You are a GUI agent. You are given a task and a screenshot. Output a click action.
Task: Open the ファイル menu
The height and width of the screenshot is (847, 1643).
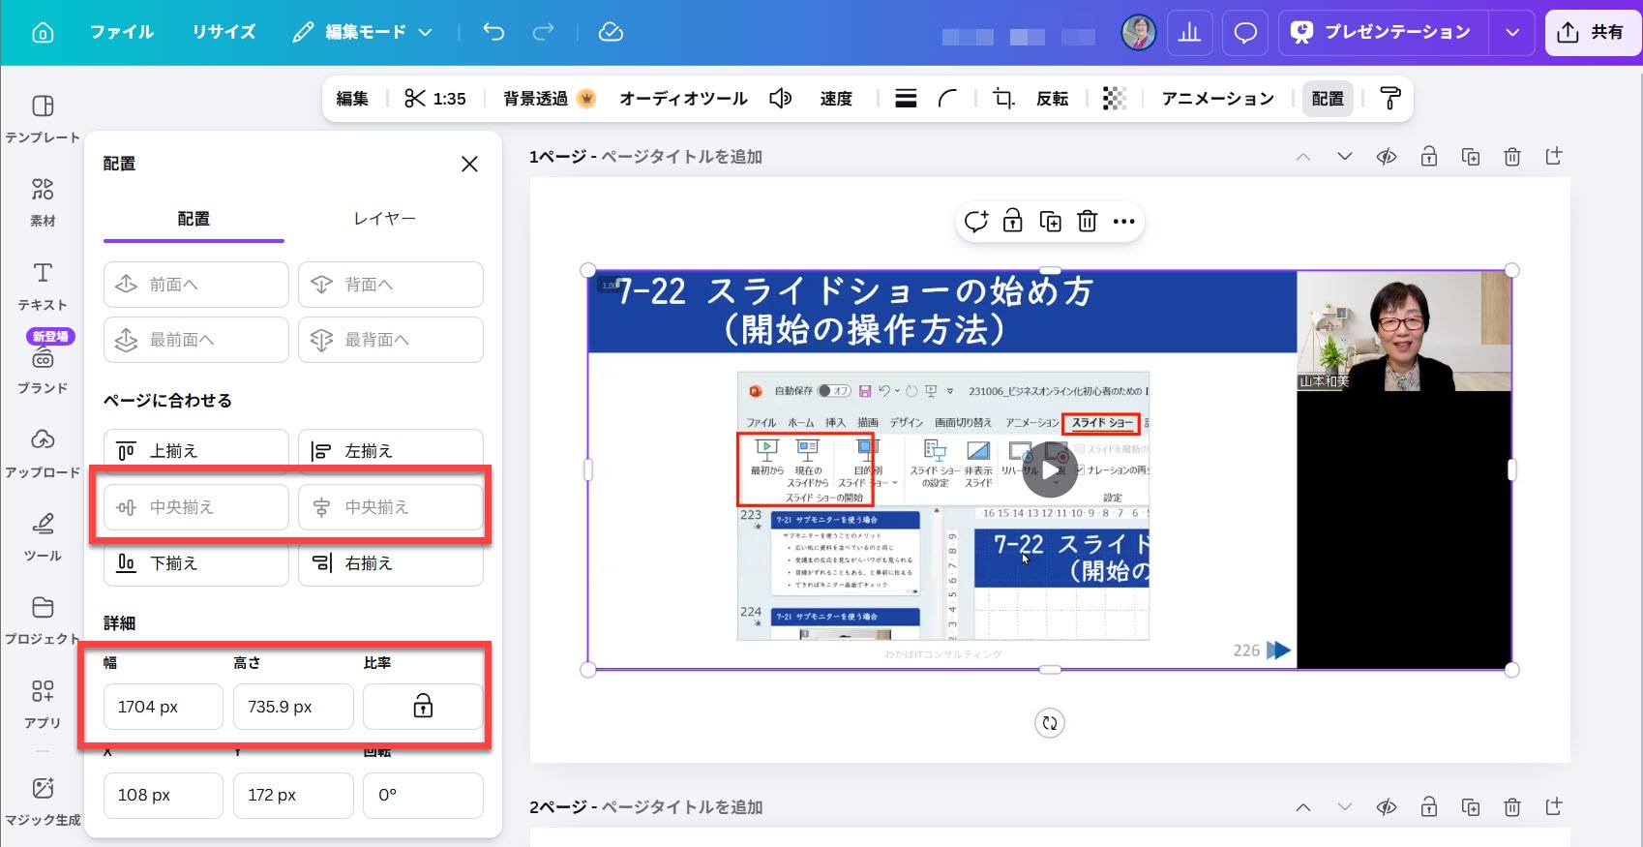[122, 32]
